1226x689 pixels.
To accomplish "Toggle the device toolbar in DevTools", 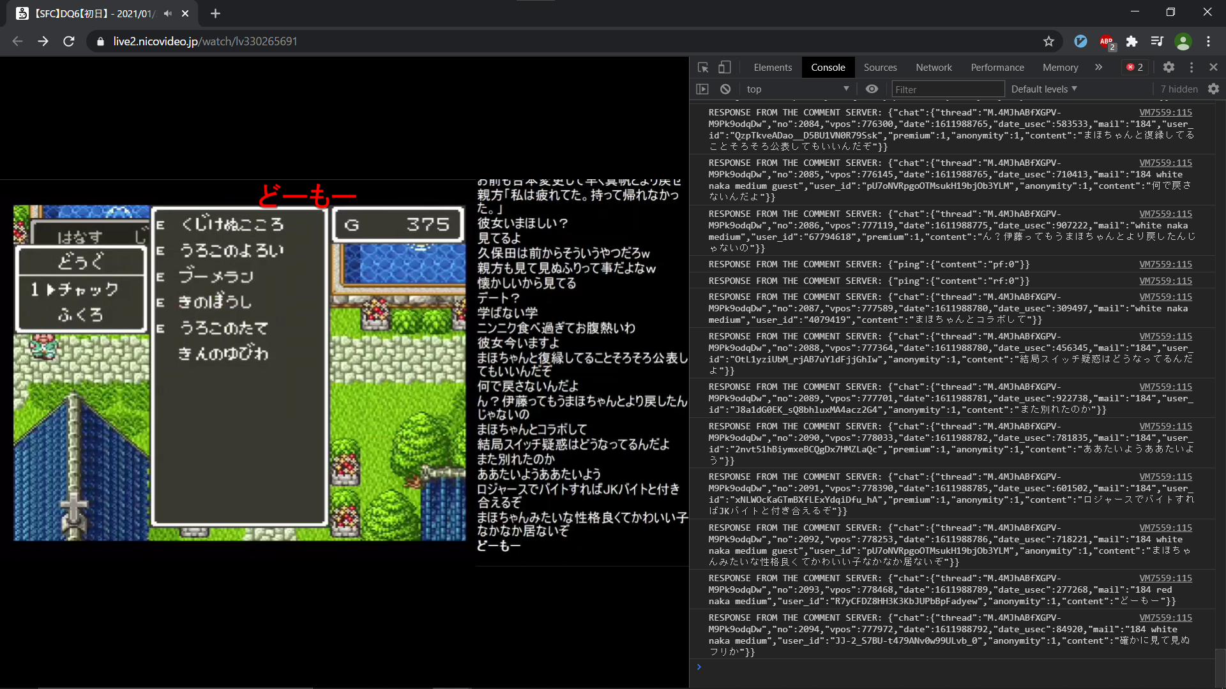I will click(x=725, y=67).
